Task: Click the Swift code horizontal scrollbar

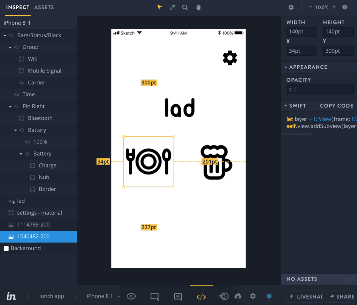Action: [x=296, y=134]
